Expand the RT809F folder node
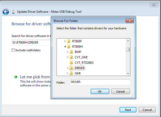Screen dimensions: 161x117 click(65, 41)
